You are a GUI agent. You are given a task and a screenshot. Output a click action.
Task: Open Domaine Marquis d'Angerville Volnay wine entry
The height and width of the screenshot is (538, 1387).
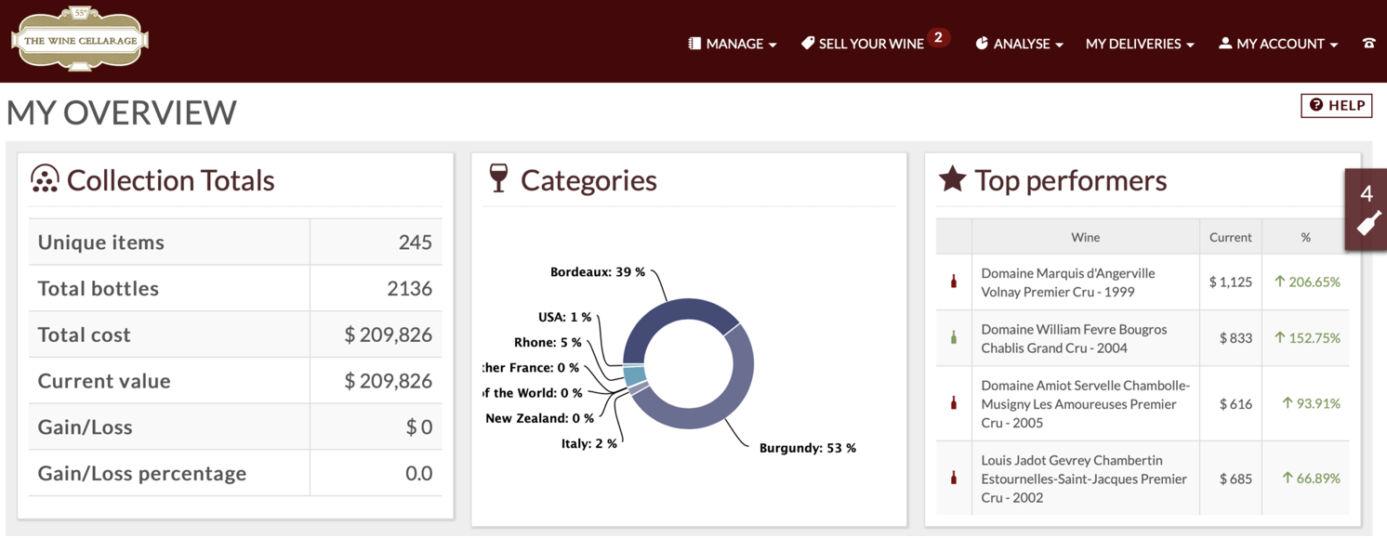1068,282
